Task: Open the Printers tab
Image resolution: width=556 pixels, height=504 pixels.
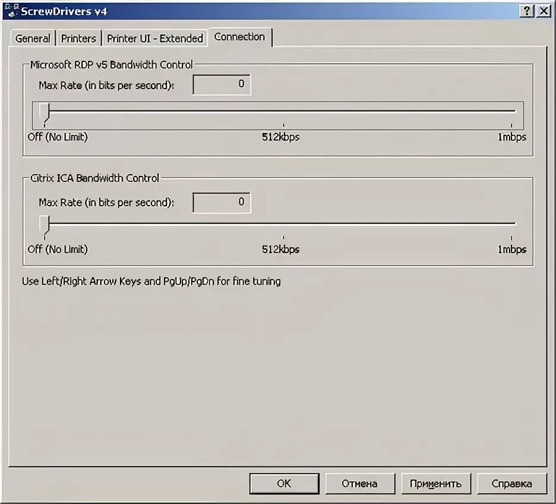Action: click(78, 38)
